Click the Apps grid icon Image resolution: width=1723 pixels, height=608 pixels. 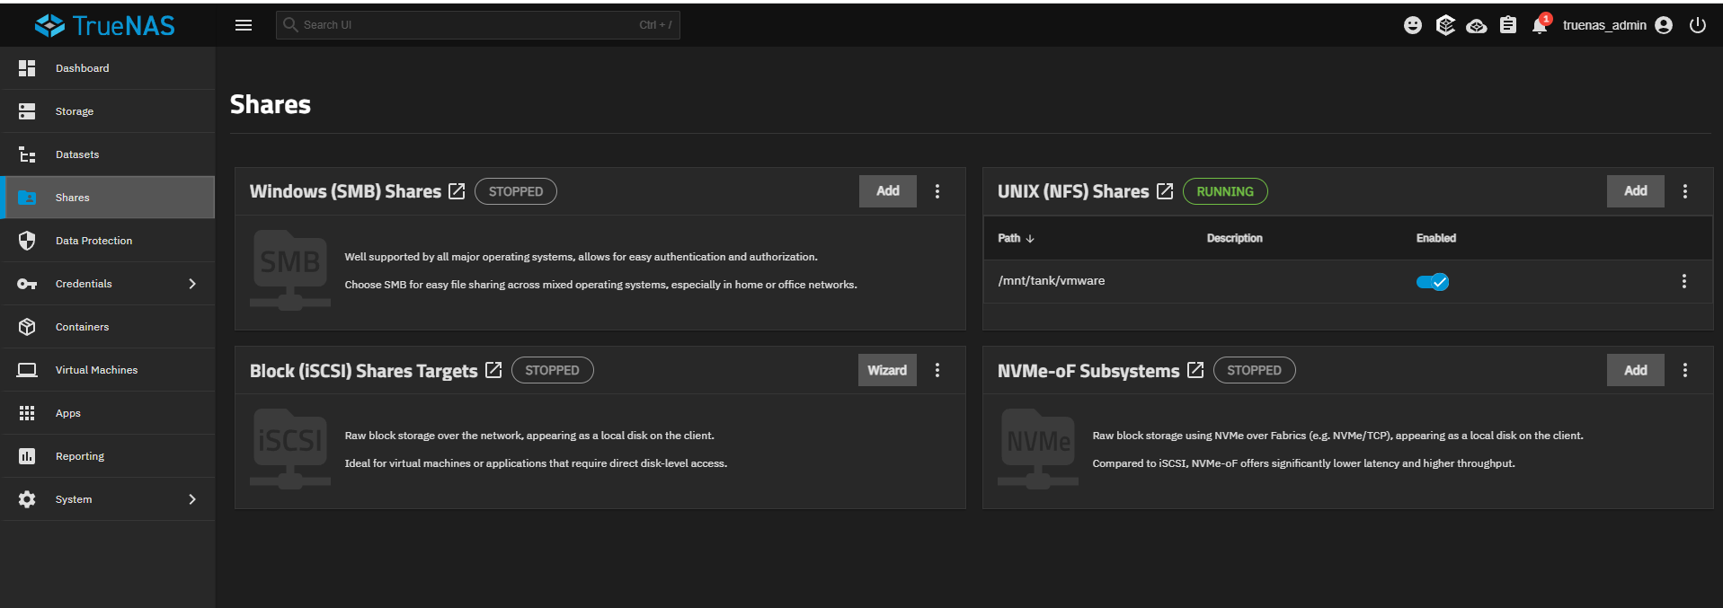[27, 413]
